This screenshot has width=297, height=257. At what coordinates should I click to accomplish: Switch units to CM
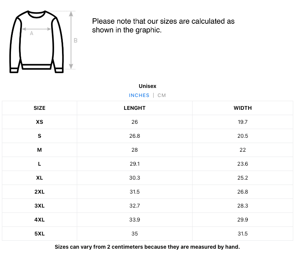pyautogui.click(x=162, y=95)
